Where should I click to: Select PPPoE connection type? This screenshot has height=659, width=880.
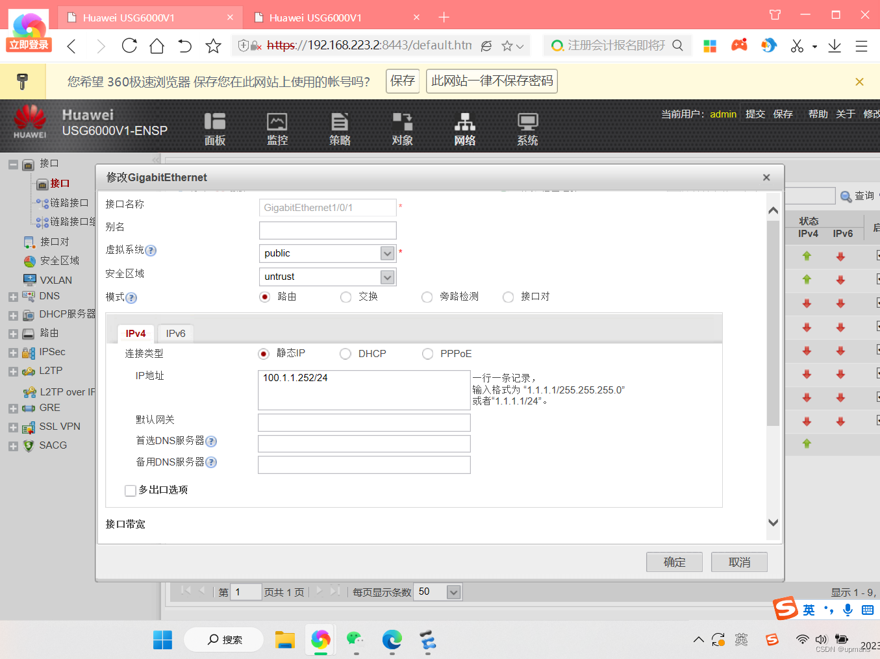click(x=427, y=354)
